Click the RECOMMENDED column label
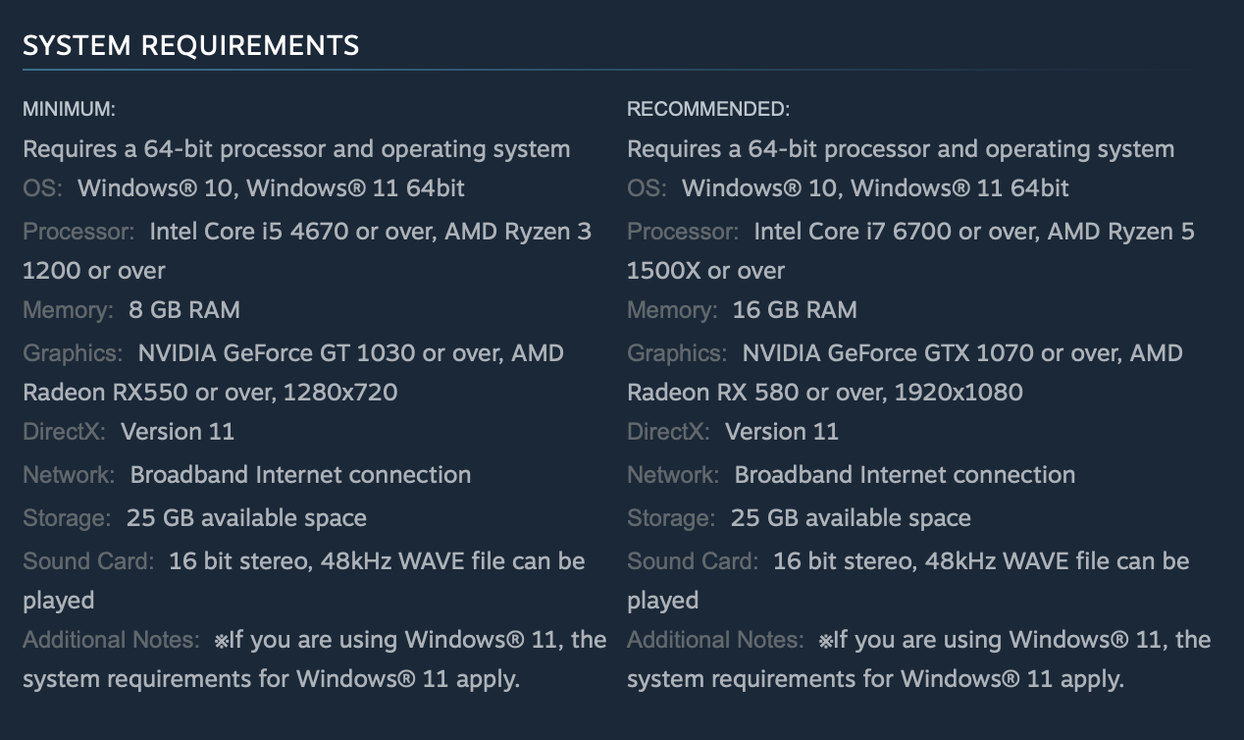 [707, 109]
